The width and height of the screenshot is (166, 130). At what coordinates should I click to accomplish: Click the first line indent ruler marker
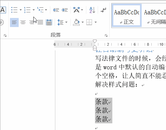click(x=95, y=41)
